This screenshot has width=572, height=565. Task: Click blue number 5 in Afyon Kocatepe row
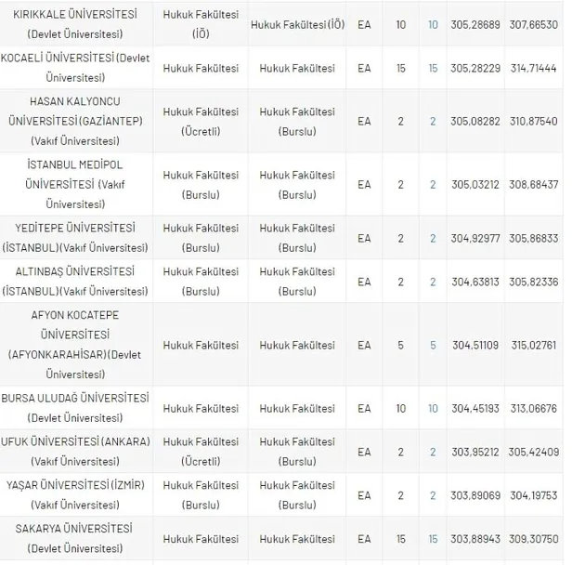(433, 345)
